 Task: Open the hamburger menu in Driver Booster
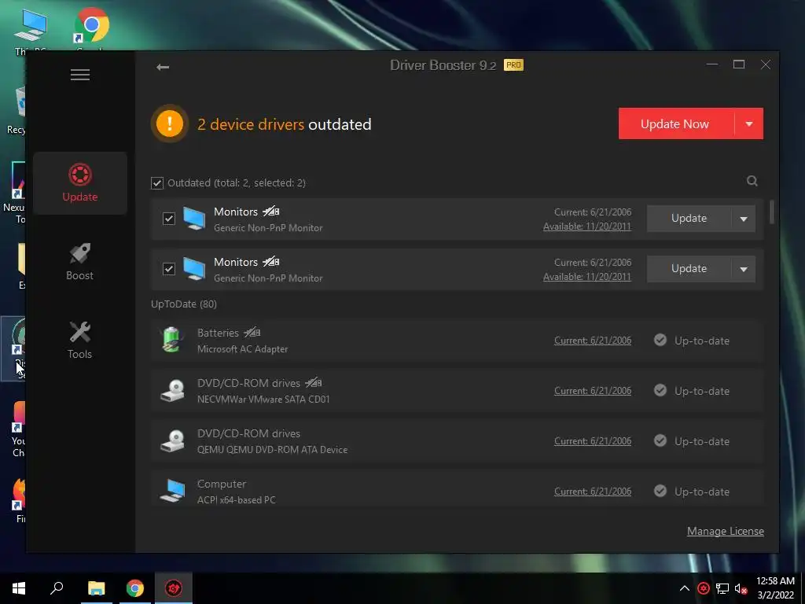point(80,75)
